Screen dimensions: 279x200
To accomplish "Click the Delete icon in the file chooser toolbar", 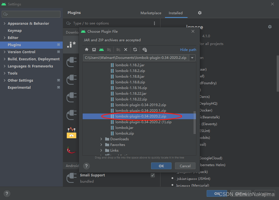I will [126, 50].
